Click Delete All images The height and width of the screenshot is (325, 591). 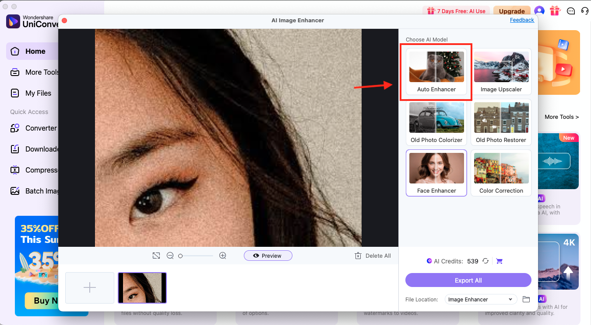[x=373, y=256]
